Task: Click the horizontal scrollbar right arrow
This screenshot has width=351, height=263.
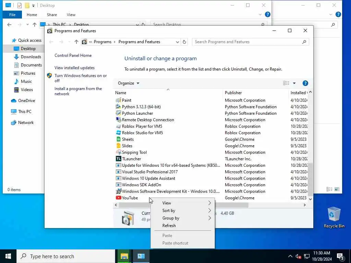Action: coord(304,205)
